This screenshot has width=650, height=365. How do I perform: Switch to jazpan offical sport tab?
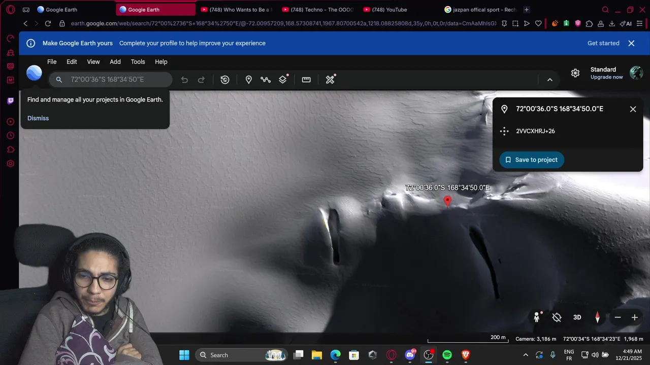[x=480, y=10]
